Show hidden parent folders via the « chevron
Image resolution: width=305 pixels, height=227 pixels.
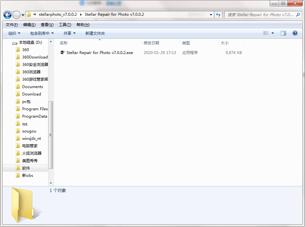coord(35,14)
